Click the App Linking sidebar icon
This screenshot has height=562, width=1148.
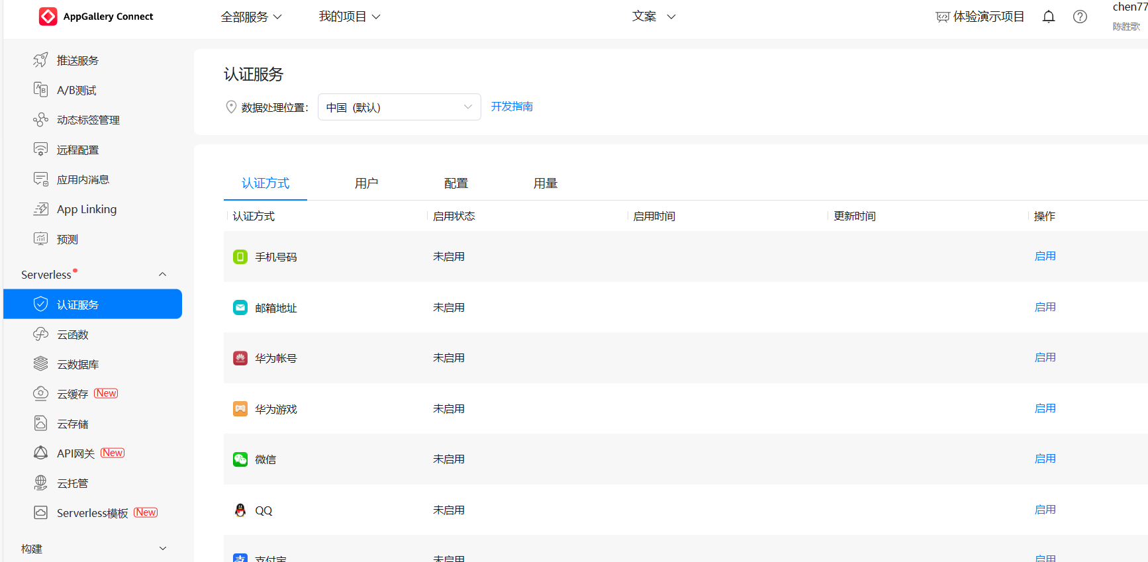pyautogui.click(x=40, y=209)
